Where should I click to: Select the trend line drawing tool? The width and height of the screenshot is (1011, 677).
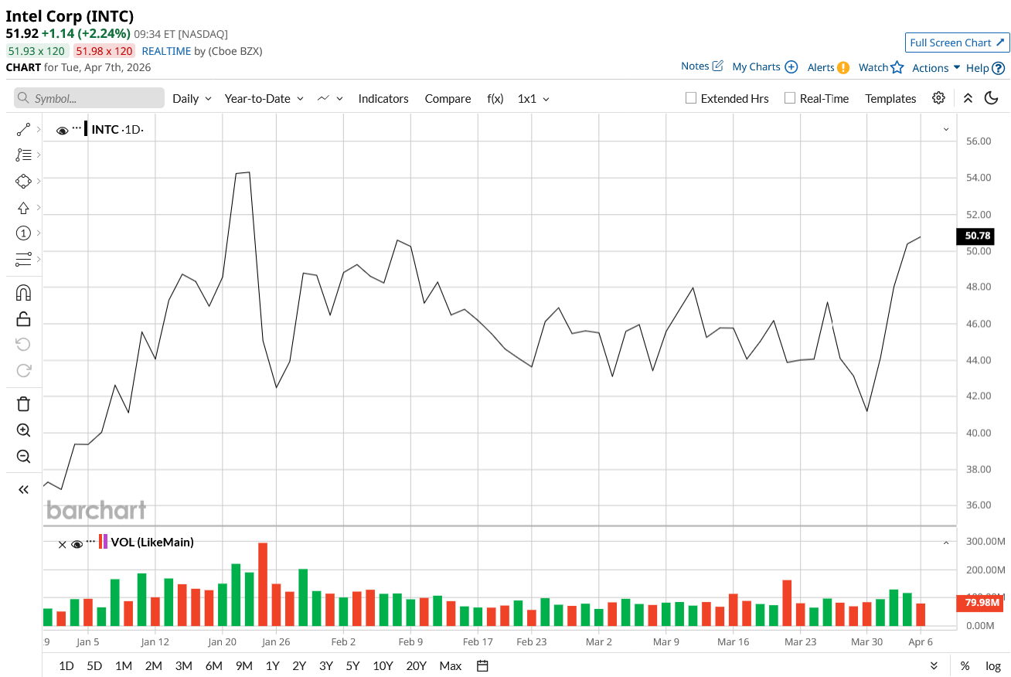[23, 130]
